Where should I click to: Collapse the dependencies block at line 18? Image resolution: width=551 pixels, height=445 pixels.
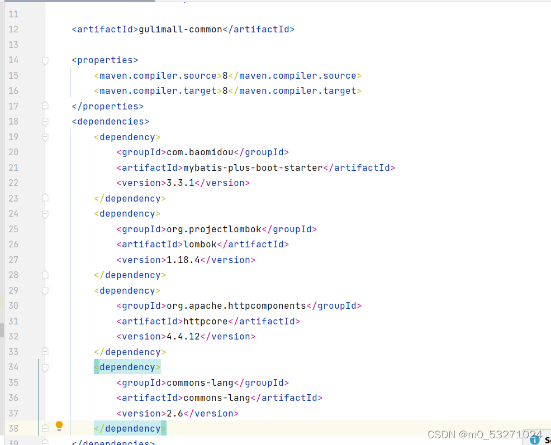(45, 122)
